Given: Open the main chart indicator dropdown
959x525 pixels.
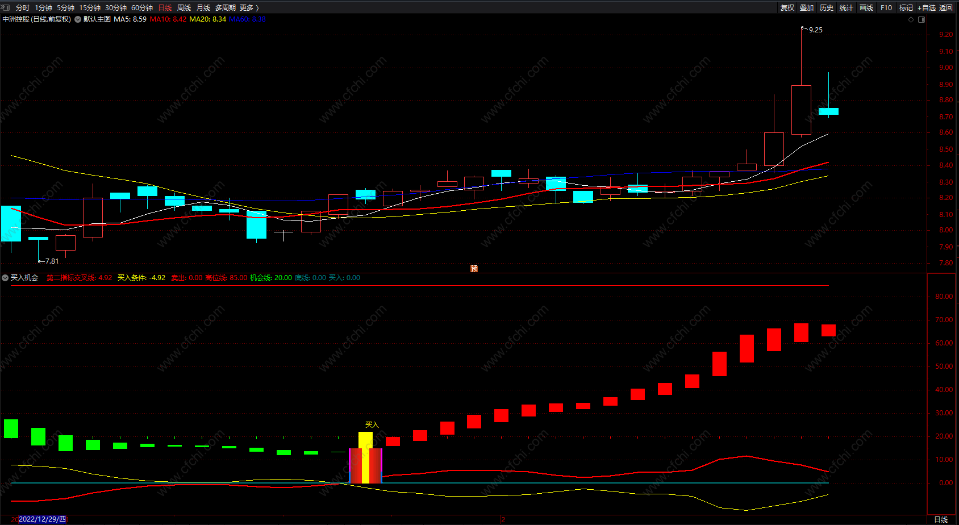Looking at the screenshot, I should [78, 19].
